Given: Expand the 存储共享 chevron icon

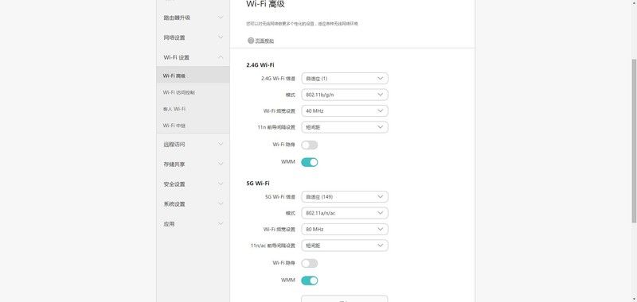Looking at the screenshot, I should pos(221,164).
